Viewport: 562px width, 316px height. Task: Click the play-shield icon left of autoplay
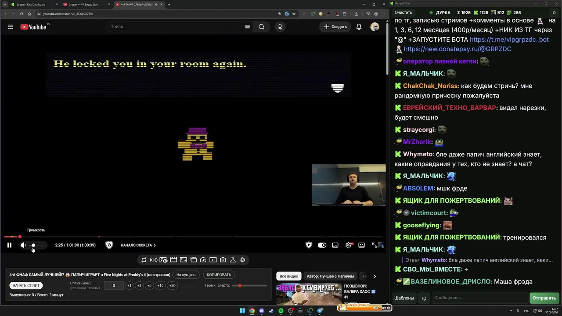(309, 245)
